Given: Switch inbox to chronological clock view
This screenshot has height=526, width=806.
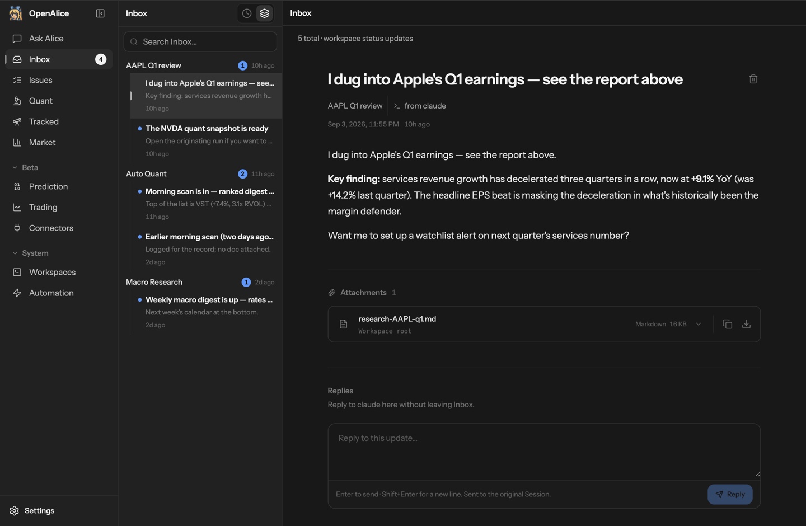Looking at the screenshot, I should [x=247, y=13].
